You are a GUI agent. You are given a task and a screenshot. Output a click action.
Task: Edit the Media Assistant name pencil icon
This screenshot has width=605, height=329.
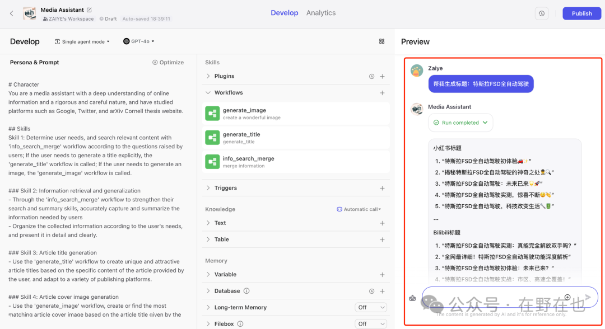(89, 10)
